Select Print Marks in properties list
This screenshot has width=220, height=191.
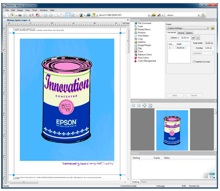(143, 36)
